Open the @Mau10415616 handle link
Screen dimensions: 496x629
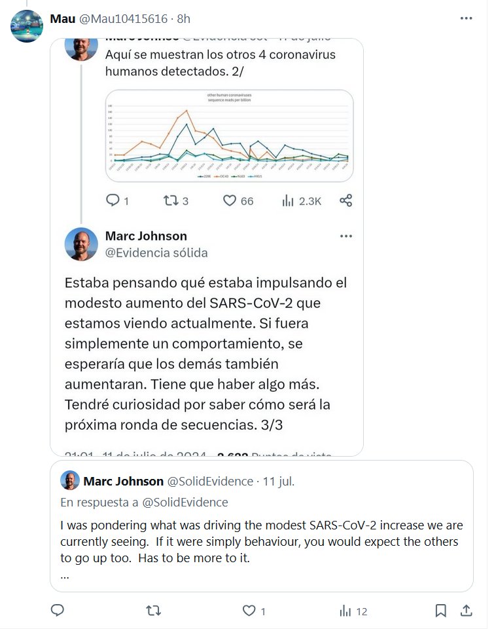coord(123,18)
